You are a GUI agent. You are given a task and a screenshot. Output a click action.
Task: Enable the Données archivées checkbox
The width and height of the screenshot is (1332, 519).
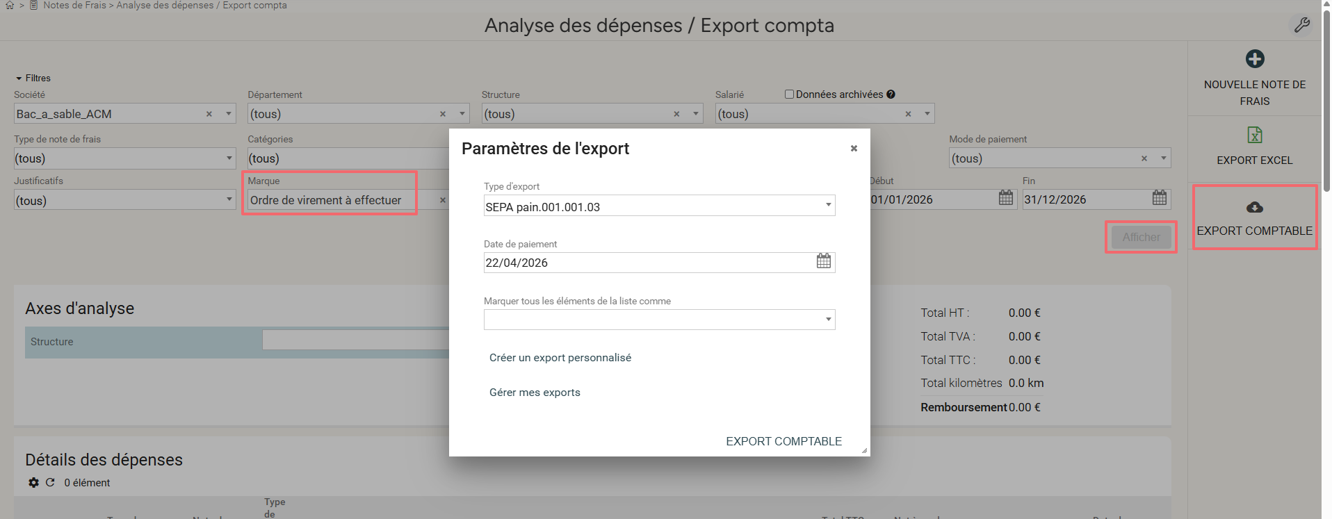tap(789, 94)
